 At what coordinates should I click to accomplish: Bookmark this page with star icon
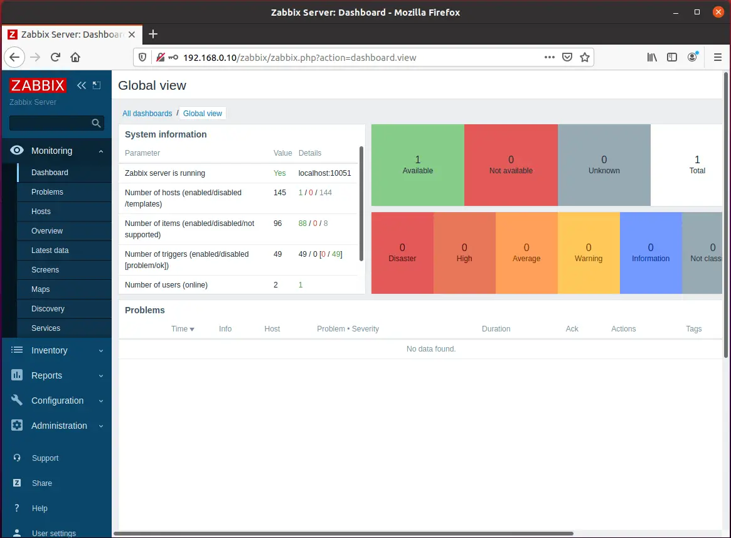coord(585,57)
